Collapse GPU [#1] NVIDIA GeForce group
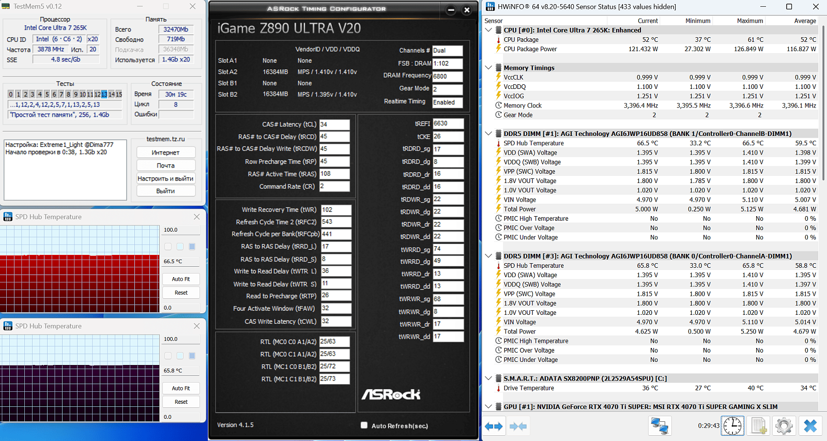The height and width of the screenshot is (441, 827). point(488,407)
